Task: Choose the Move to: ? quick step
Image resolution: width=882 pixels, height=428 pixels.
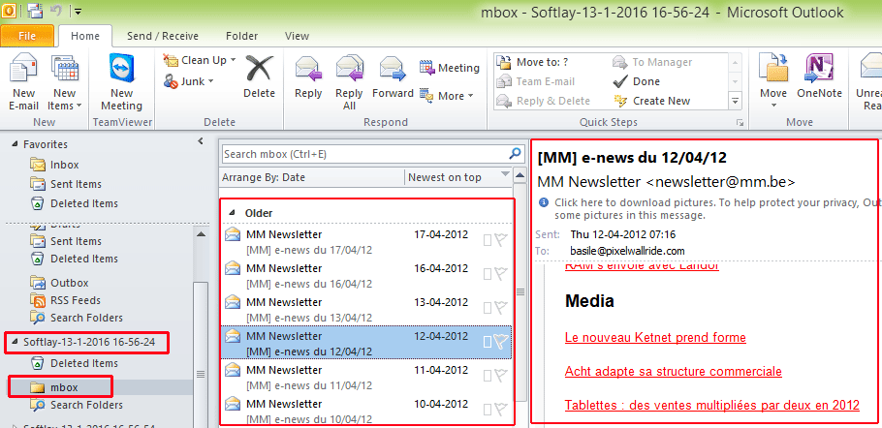Action: [534, 62]
